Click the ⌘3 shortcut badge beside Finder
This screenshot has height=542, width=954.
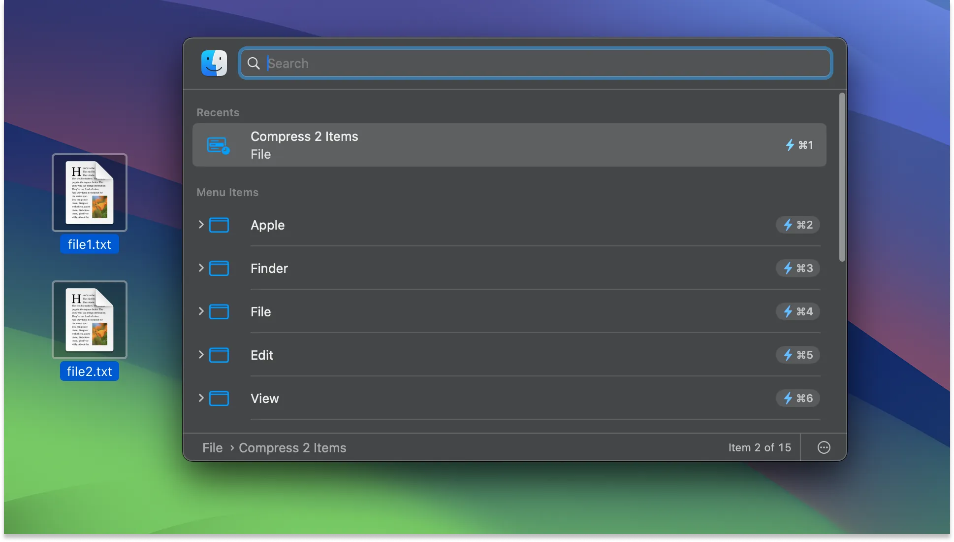[797, 268]
